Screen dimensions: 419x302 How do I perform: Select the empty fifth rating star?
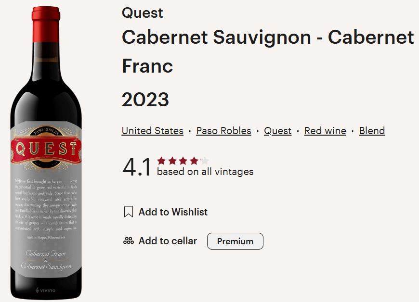tap(206, 160)
